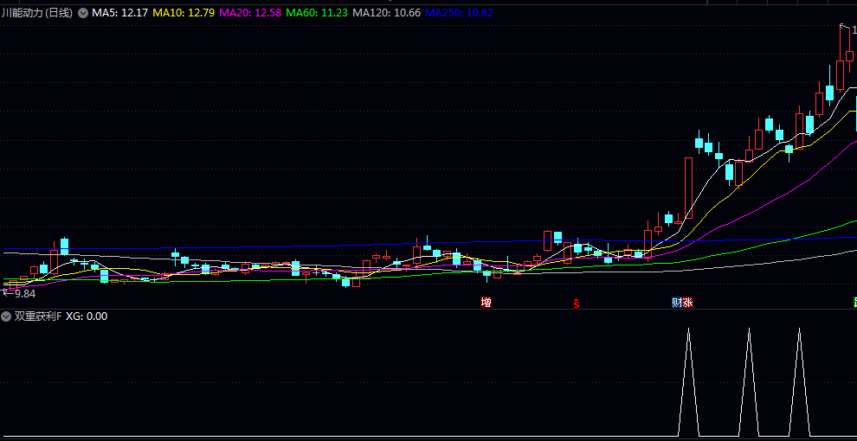857x441 pixels.
Task: Click the red 涨 marker
Action: (687, 303)
